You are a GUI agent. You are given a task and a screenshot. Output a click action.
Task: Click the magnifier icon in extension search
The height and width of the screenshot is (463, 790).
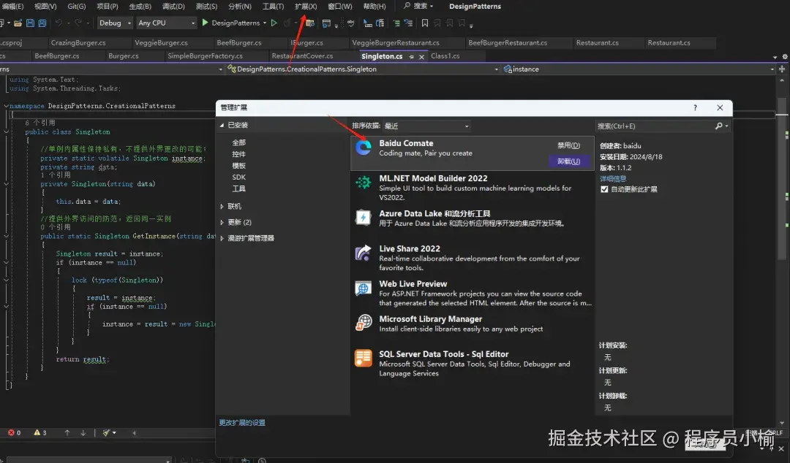tap(719, 126)
